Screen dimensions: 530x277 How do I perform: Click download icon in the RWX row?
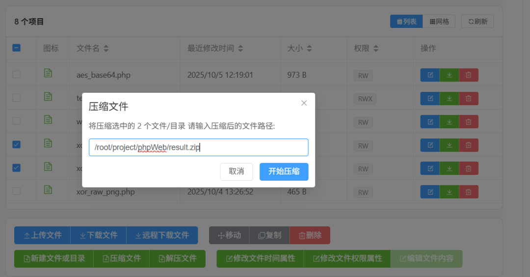[x=449, y=98]
